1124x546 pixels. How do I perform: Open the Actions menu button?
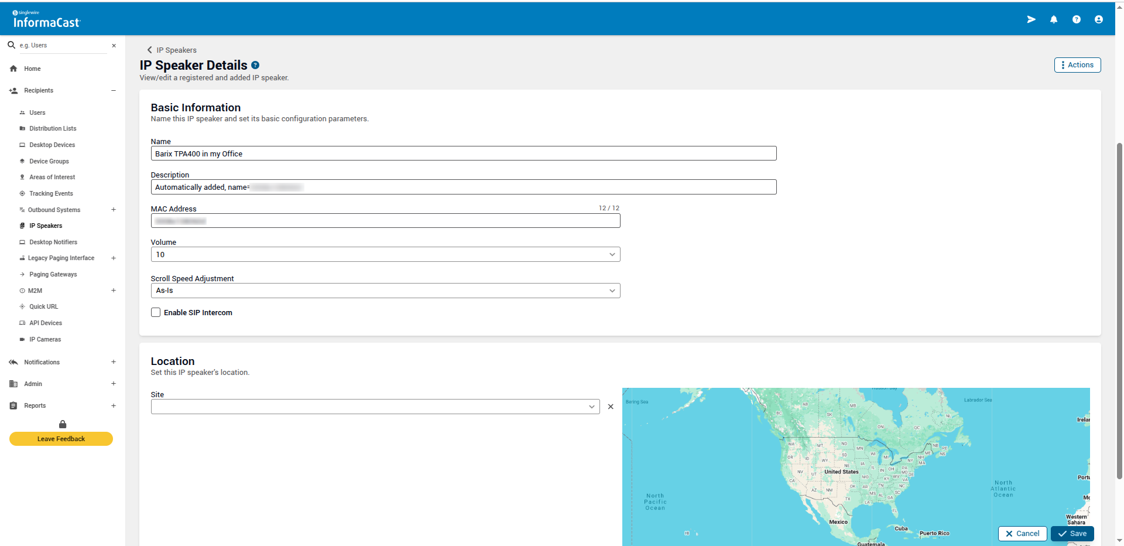point(1077,65)
